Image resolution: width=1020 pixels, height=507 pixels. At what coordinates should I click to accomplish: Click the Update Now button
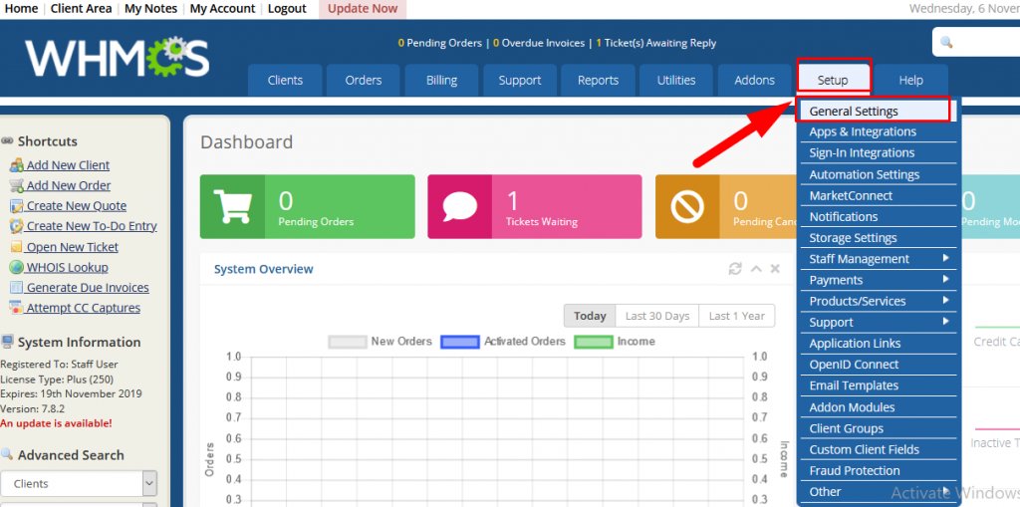click(x=363, y=9)
